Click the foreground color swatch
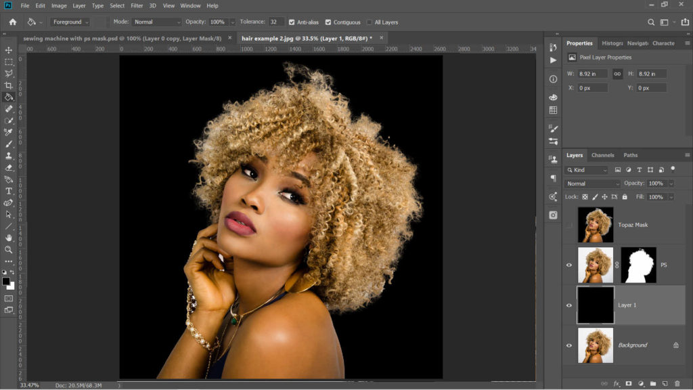 5,281
